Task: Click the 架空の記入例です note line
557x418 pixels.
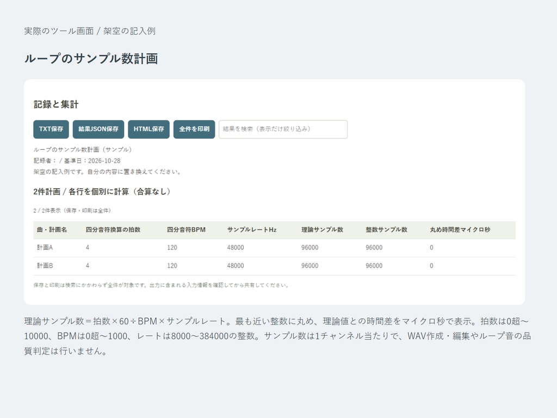Action: (x=108, y=171)
